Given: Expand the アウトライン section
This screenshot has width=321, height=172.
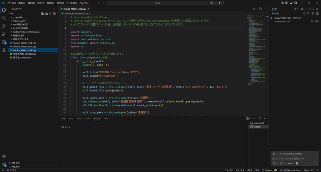Looking at the screenshot, I should [16, 163].
